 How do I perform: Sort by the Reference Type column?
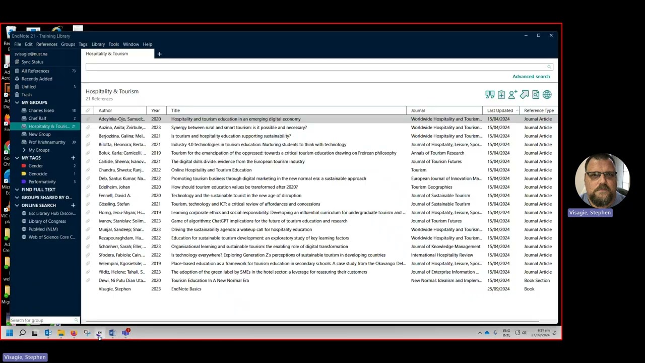[x=539, y=110]
